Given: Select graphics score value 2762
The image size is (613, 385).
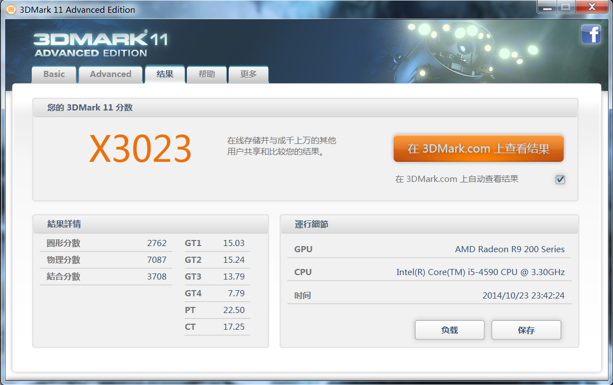Looking at the screenshot, I should [x=157, y=243].
